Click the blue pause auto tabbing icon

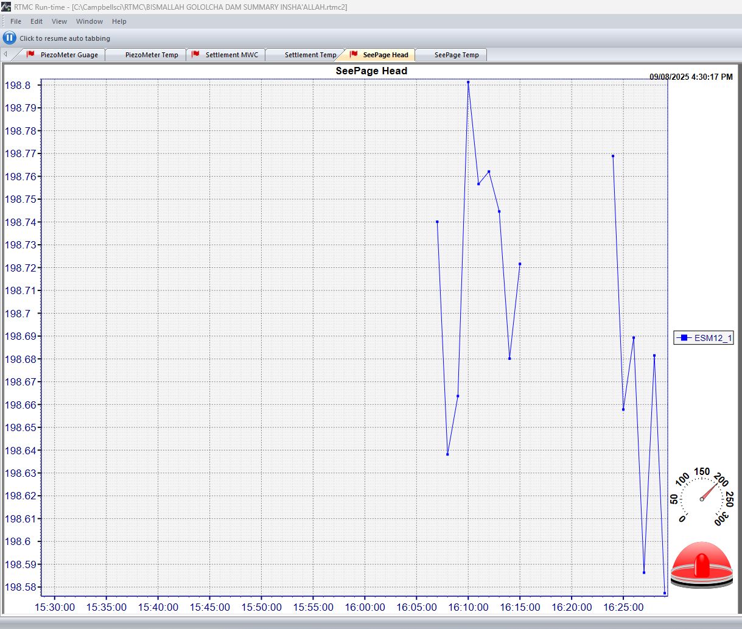[x=9, y=38]
